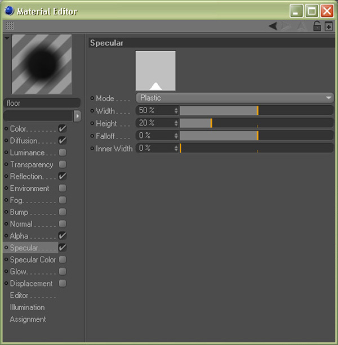Viewport: 338px width, 345px height.
Task: Enable the Fog channel checkbox
Action: pos(63,200)
